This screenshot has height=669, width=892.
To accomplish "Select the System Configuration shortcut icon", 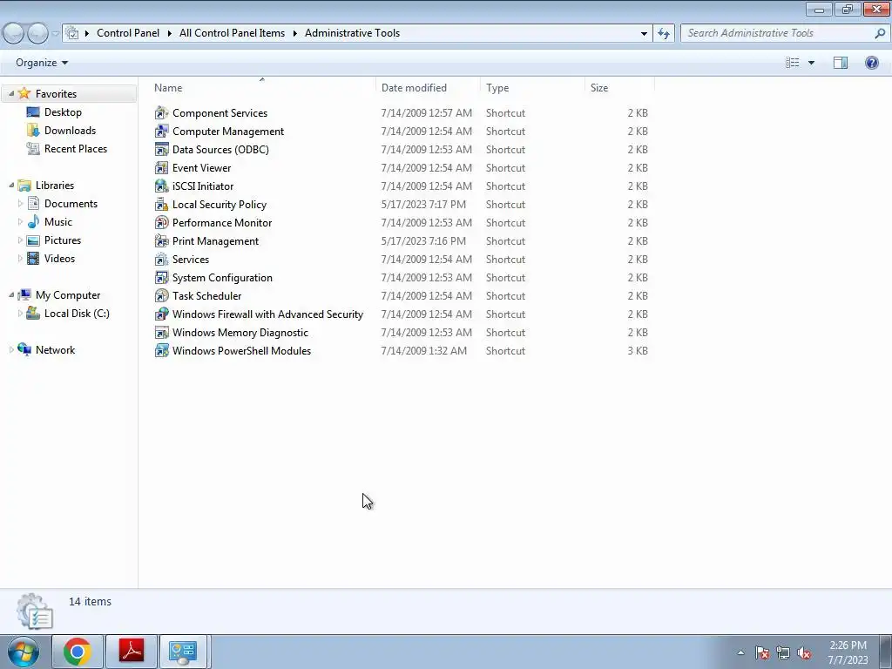I will [161, 278].
